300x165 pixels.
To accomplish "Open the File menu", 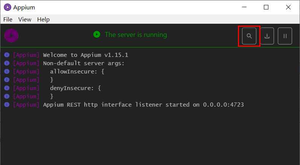I will click(8, 19).
